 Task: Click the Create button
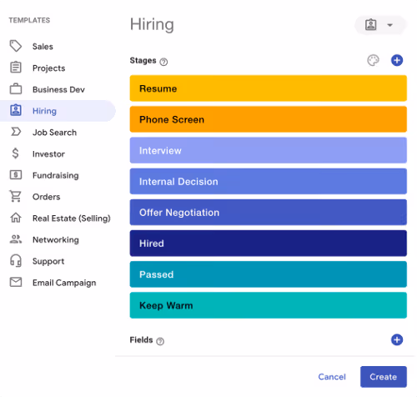[384, 377]
